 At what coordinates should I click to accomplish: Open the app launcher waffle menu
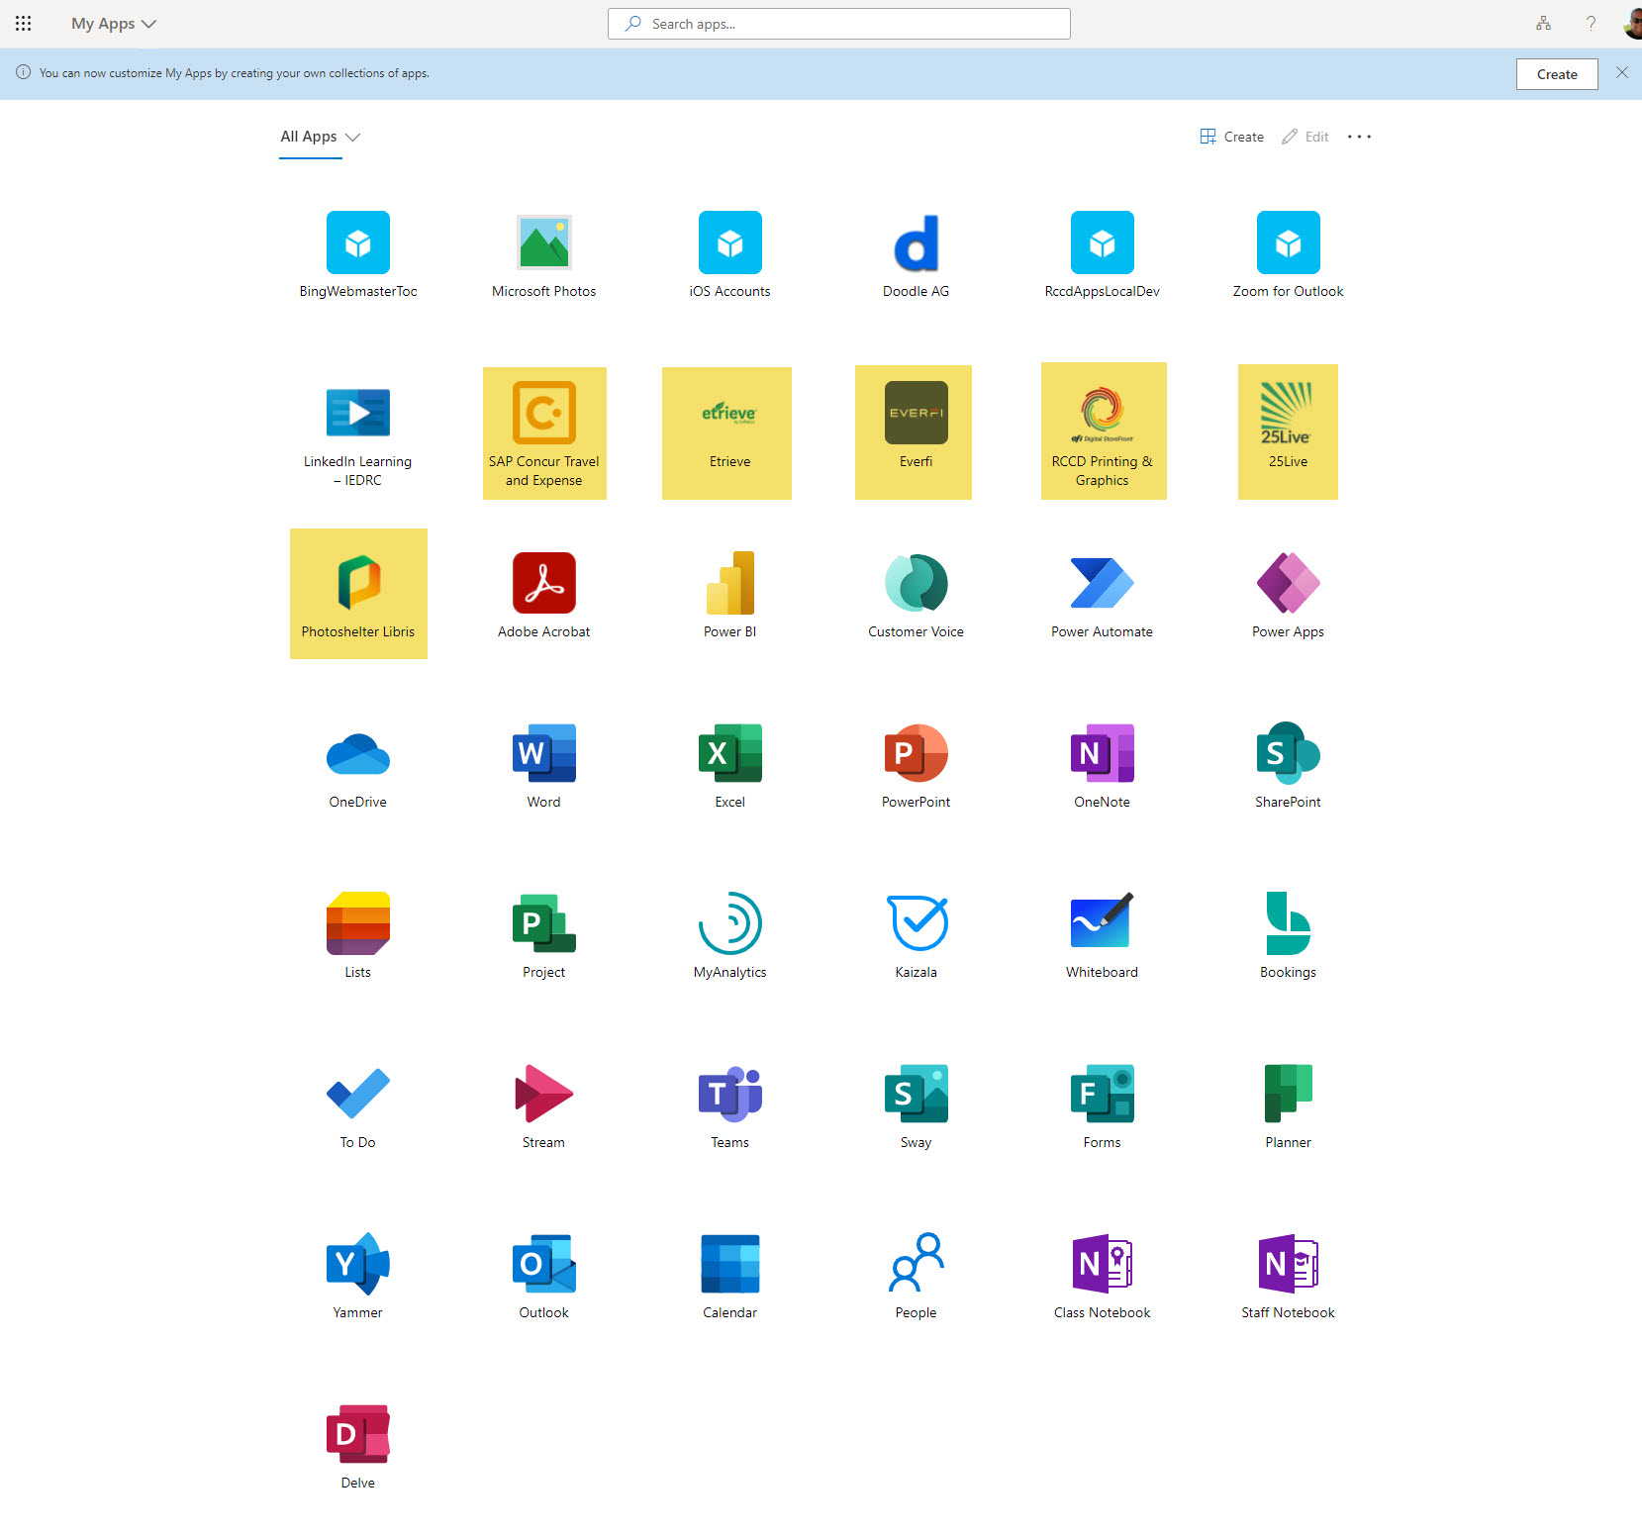tap(23, 23)
